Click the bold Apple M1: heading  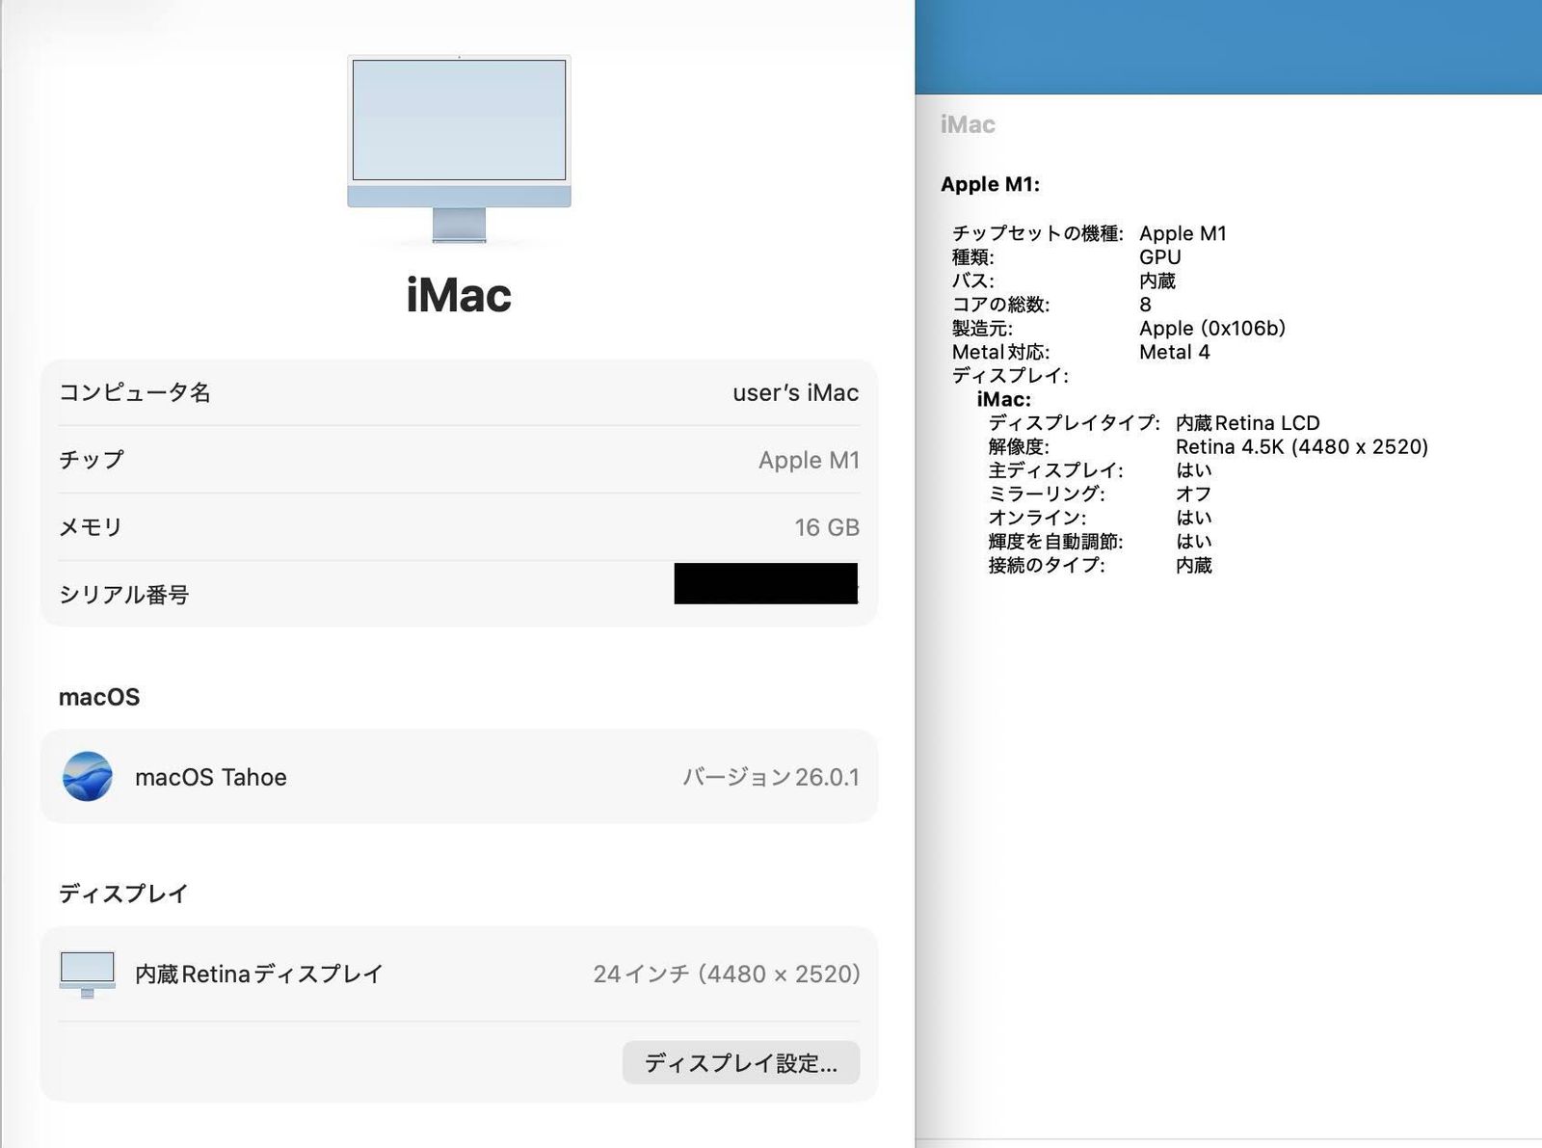(990, 184)
